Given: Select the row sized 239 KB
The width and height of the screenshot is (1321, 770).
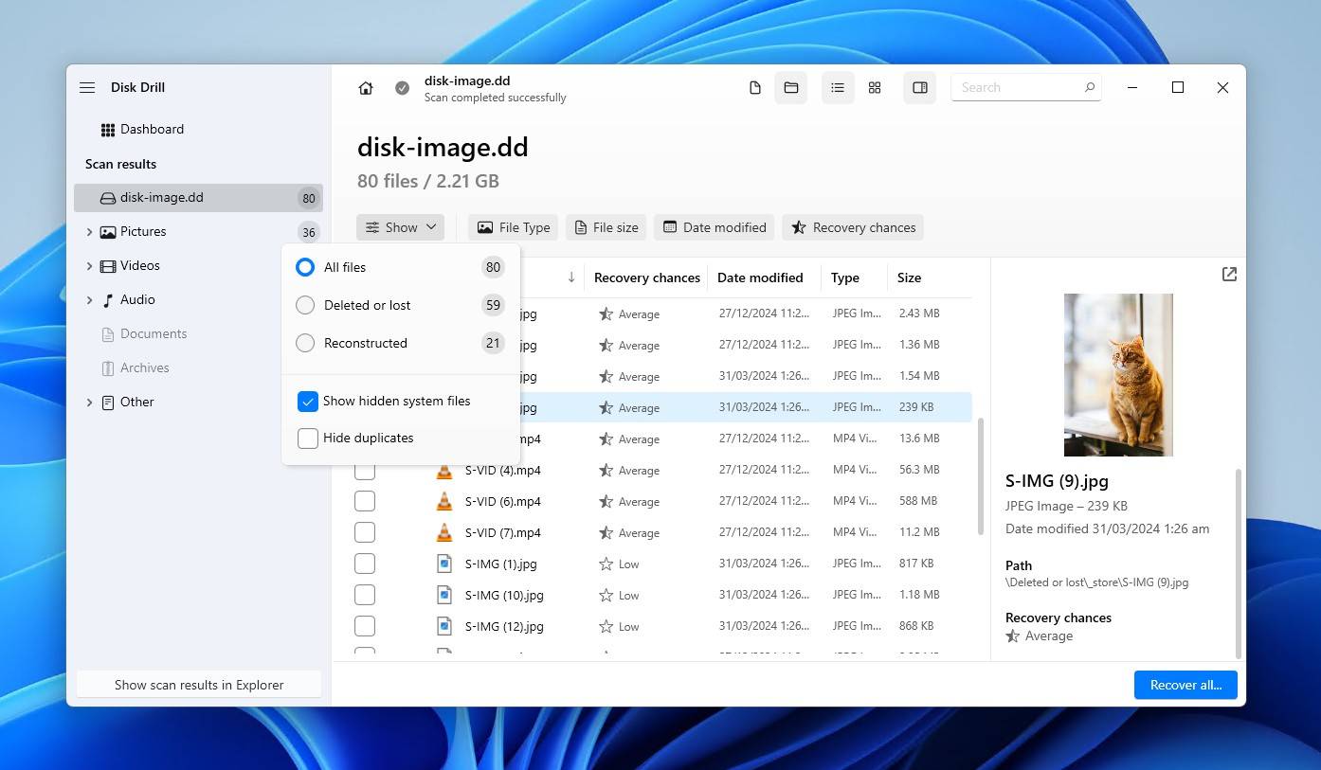Looking at the screenshot, I should 663,407.
